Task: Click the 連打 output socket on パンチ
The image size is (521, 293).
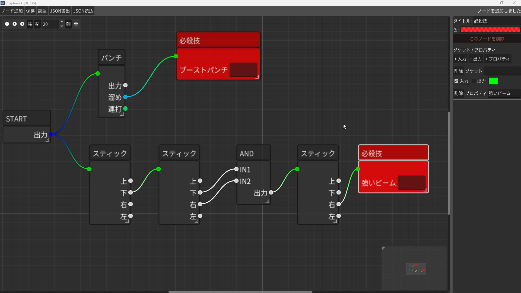Action: click(125, 109)
